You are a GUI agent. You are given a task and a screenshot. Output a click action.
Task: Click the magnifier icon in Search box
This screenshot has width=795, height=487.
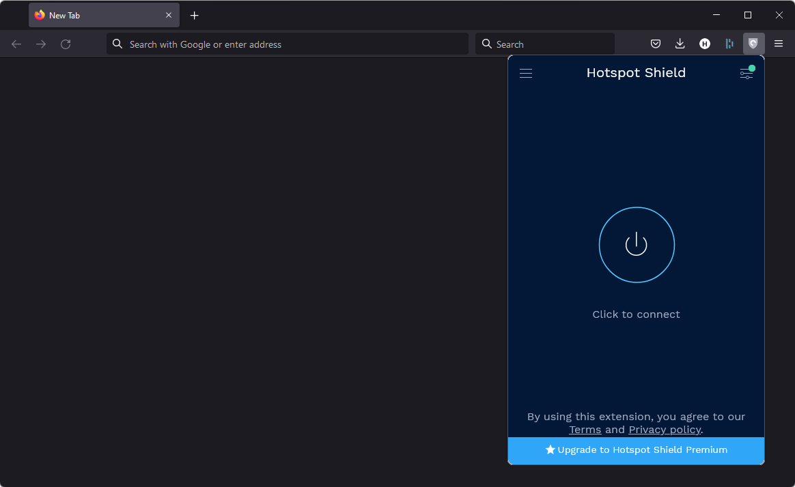click(487, 44)
